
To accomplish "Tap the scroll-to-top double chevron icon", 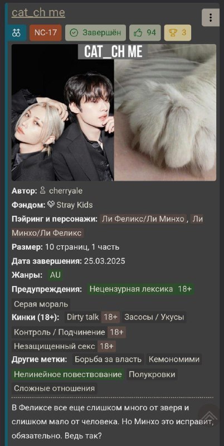I will [209, 415].
